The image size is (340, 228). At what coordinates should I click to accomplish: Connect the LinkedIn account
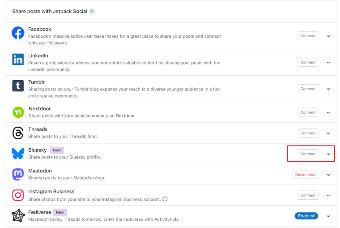tap(308, 62)
